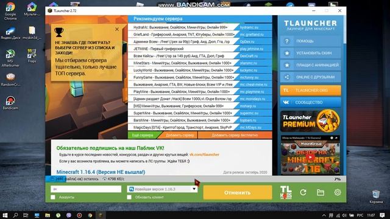The height and width of the screenshot is (219, 390).
Task: Click the topbars.ru server address
Action: (248, 120)
